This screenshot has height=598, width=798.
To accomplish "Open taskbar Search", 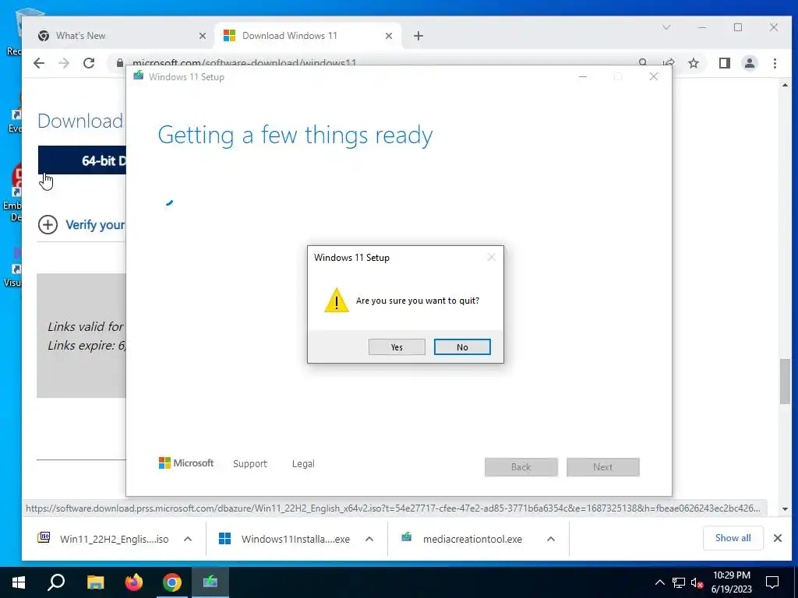I will coord(56,582).
